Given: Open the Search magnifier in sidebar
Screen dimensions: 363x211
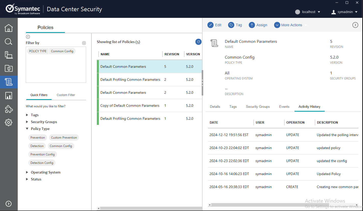Looking at the screenshot, I should click(9, 42).
